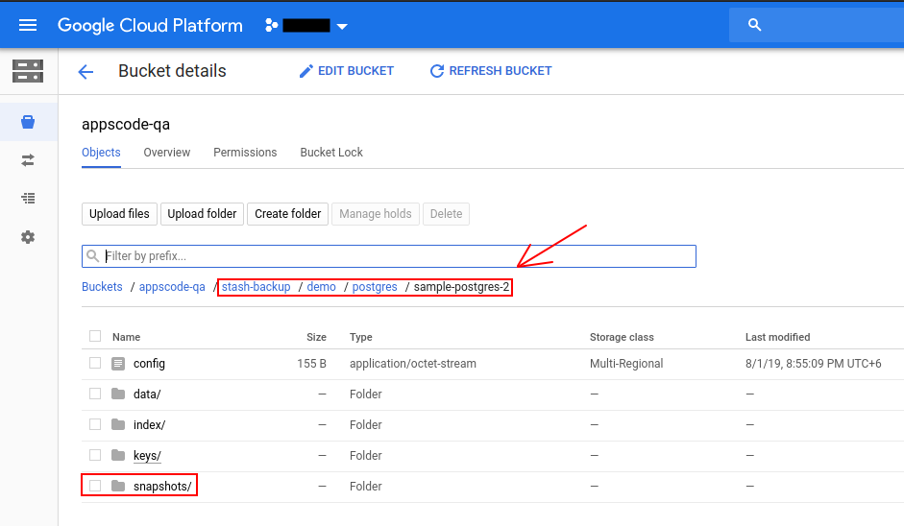Open the Transfer Appliance list icon in sidebar
Viewport: 904px width, 526px height.
pyautogui.click(x=28, y=198)
